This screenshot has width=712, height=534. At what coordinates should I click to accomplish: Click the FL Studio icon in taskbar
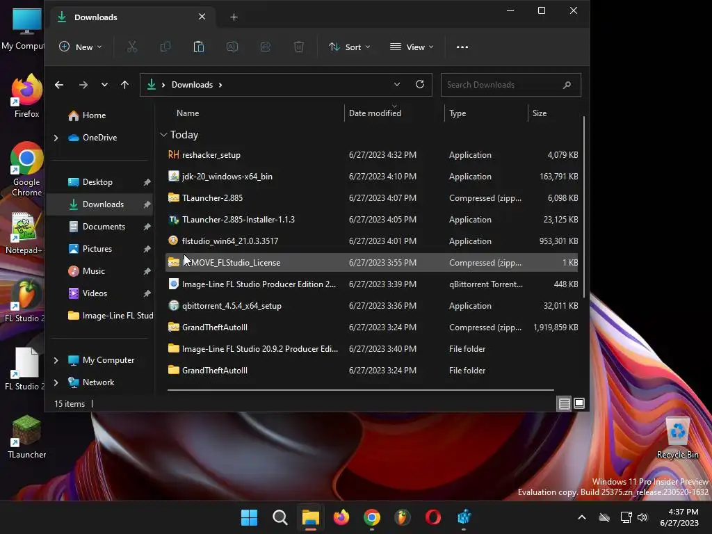tap(403, 517)
